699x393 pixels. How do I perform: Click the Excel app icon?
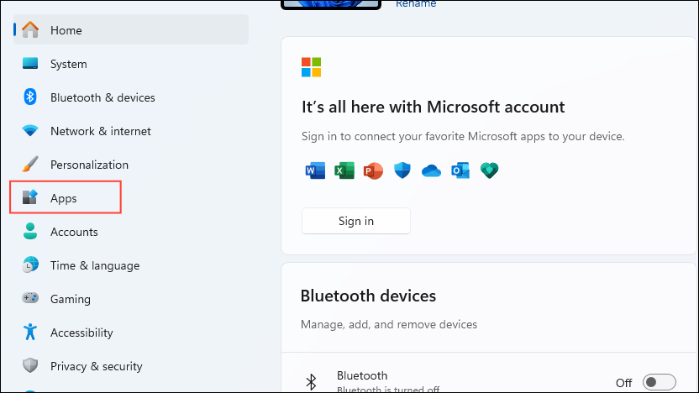[x=344, y=170]
